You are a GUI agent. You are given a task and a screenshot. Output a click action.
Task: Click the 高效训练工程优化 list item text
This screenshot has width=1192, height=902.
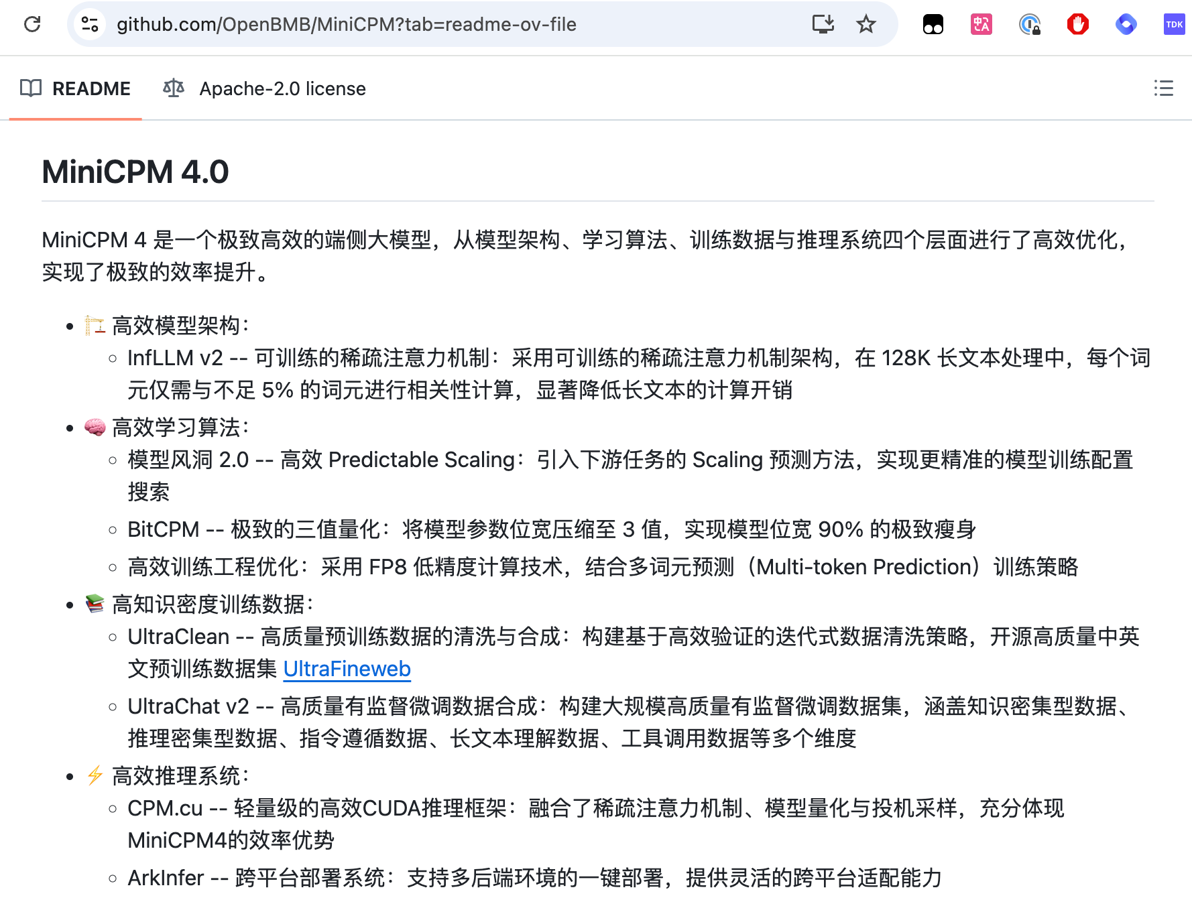(603, 567)
